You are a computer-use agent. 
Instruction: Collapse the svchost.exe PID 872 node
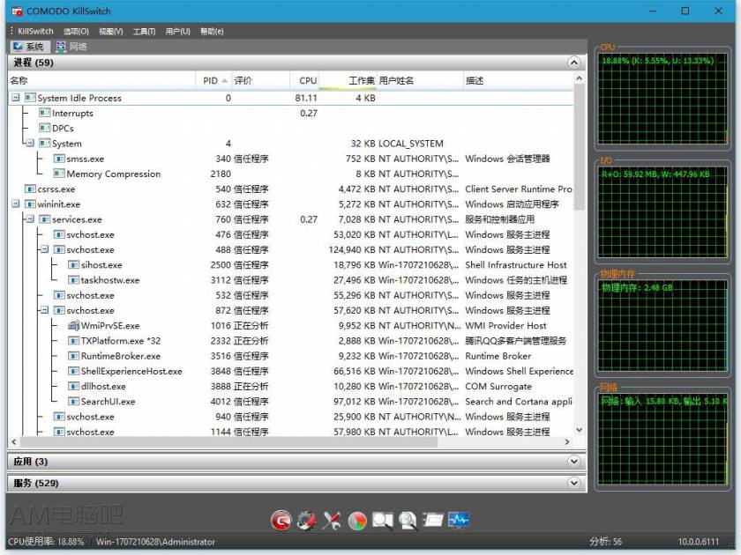pos(44,310)
